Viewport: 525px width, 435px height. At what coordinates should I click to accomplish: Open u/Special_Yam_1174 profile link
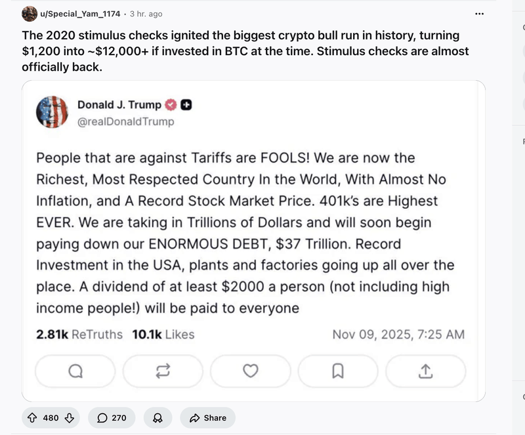point(80,14)
